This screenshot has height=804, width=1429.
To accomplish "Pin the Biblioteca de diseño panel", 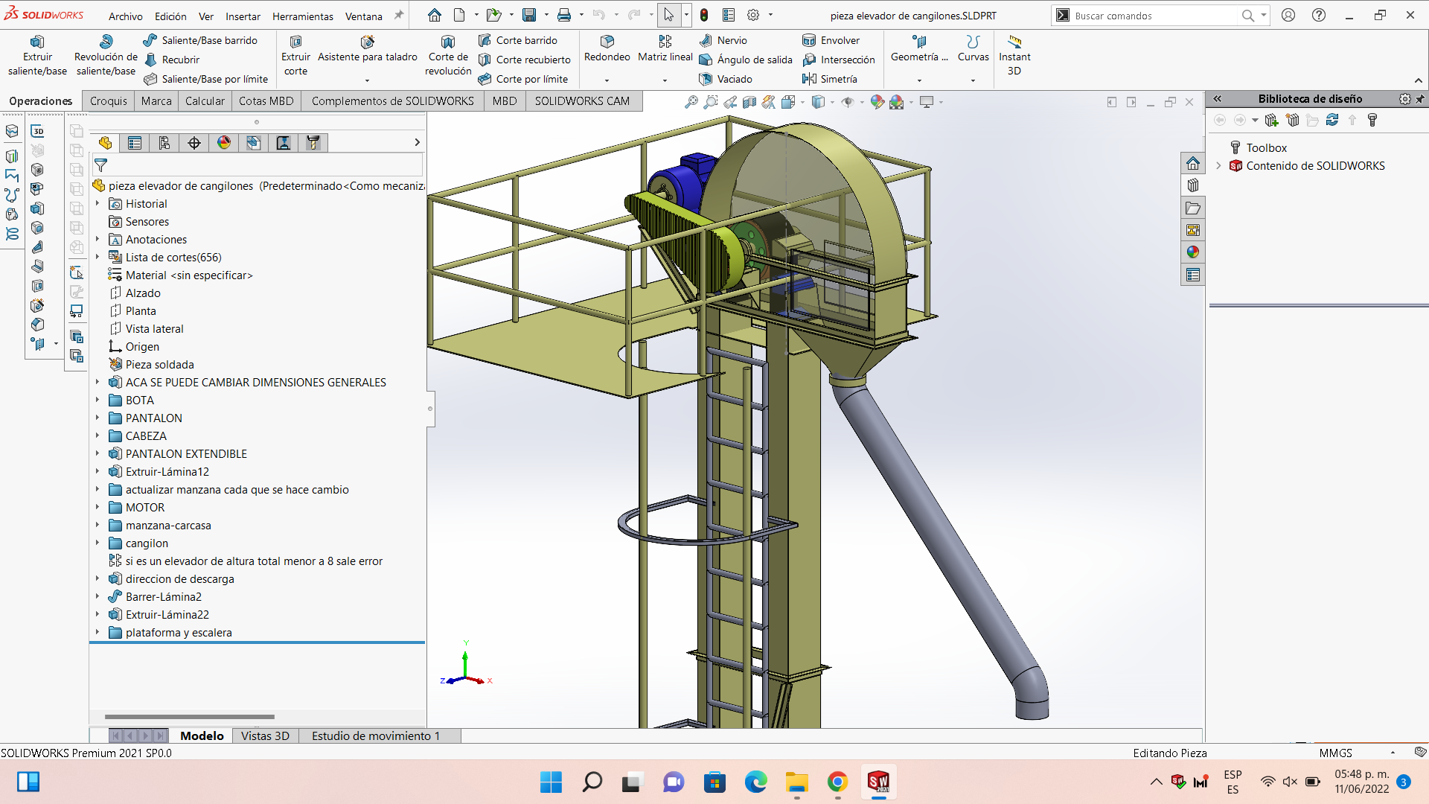I will pyautogui.click(x=1420, y=98).
